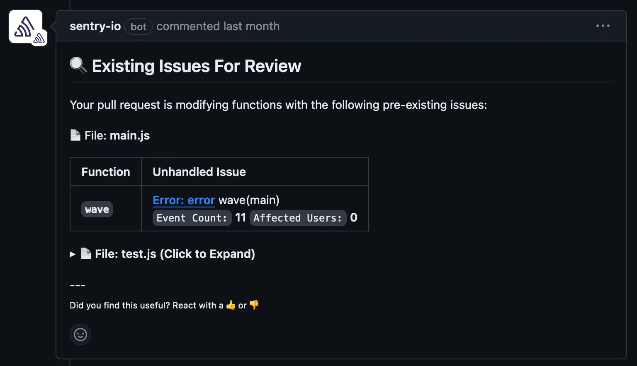Click the Existing Issues For Review heading
The image size is (637, 366).
tap(196, 65)
